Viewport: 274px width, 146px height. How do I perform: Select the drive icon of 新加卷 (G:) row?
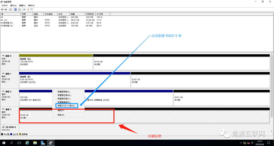pos(2,26)
